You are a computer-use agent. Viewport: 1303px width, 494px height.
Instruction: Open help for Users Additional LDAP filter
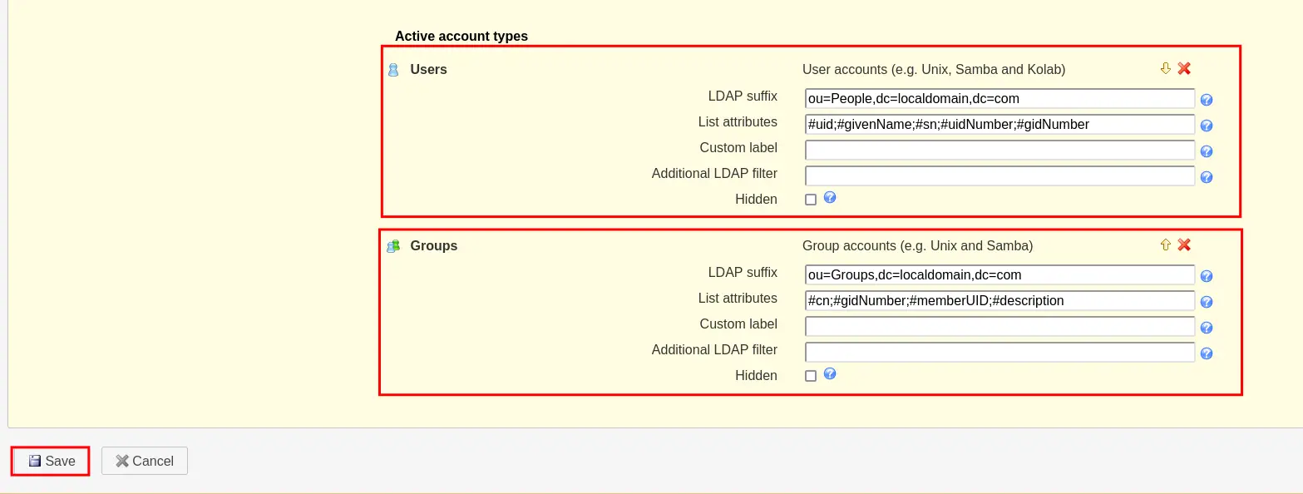[1207, 177]
